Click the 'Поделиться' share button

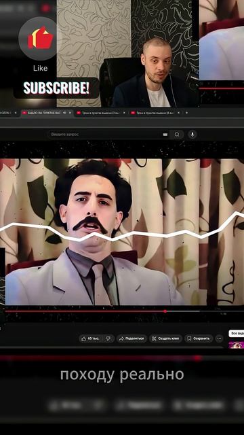(131, 338)
